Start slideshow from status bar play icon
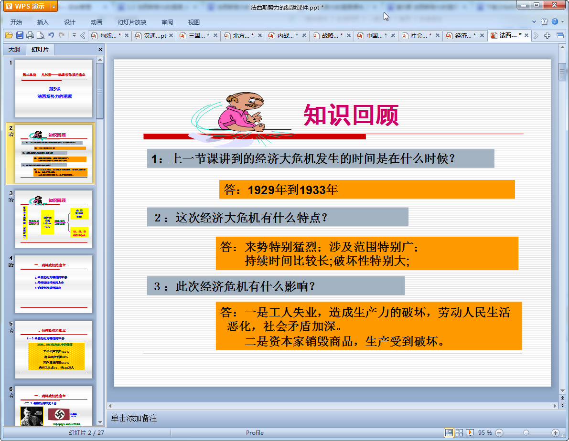This screenshot has width=569, height=441. [470, 433]
